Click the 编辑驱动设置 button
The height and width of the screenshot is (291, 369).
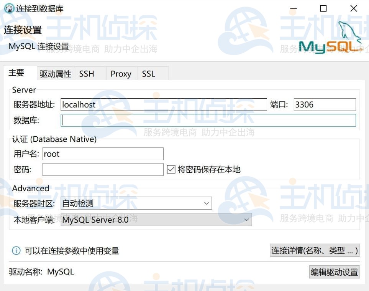(x=334, y=272)
